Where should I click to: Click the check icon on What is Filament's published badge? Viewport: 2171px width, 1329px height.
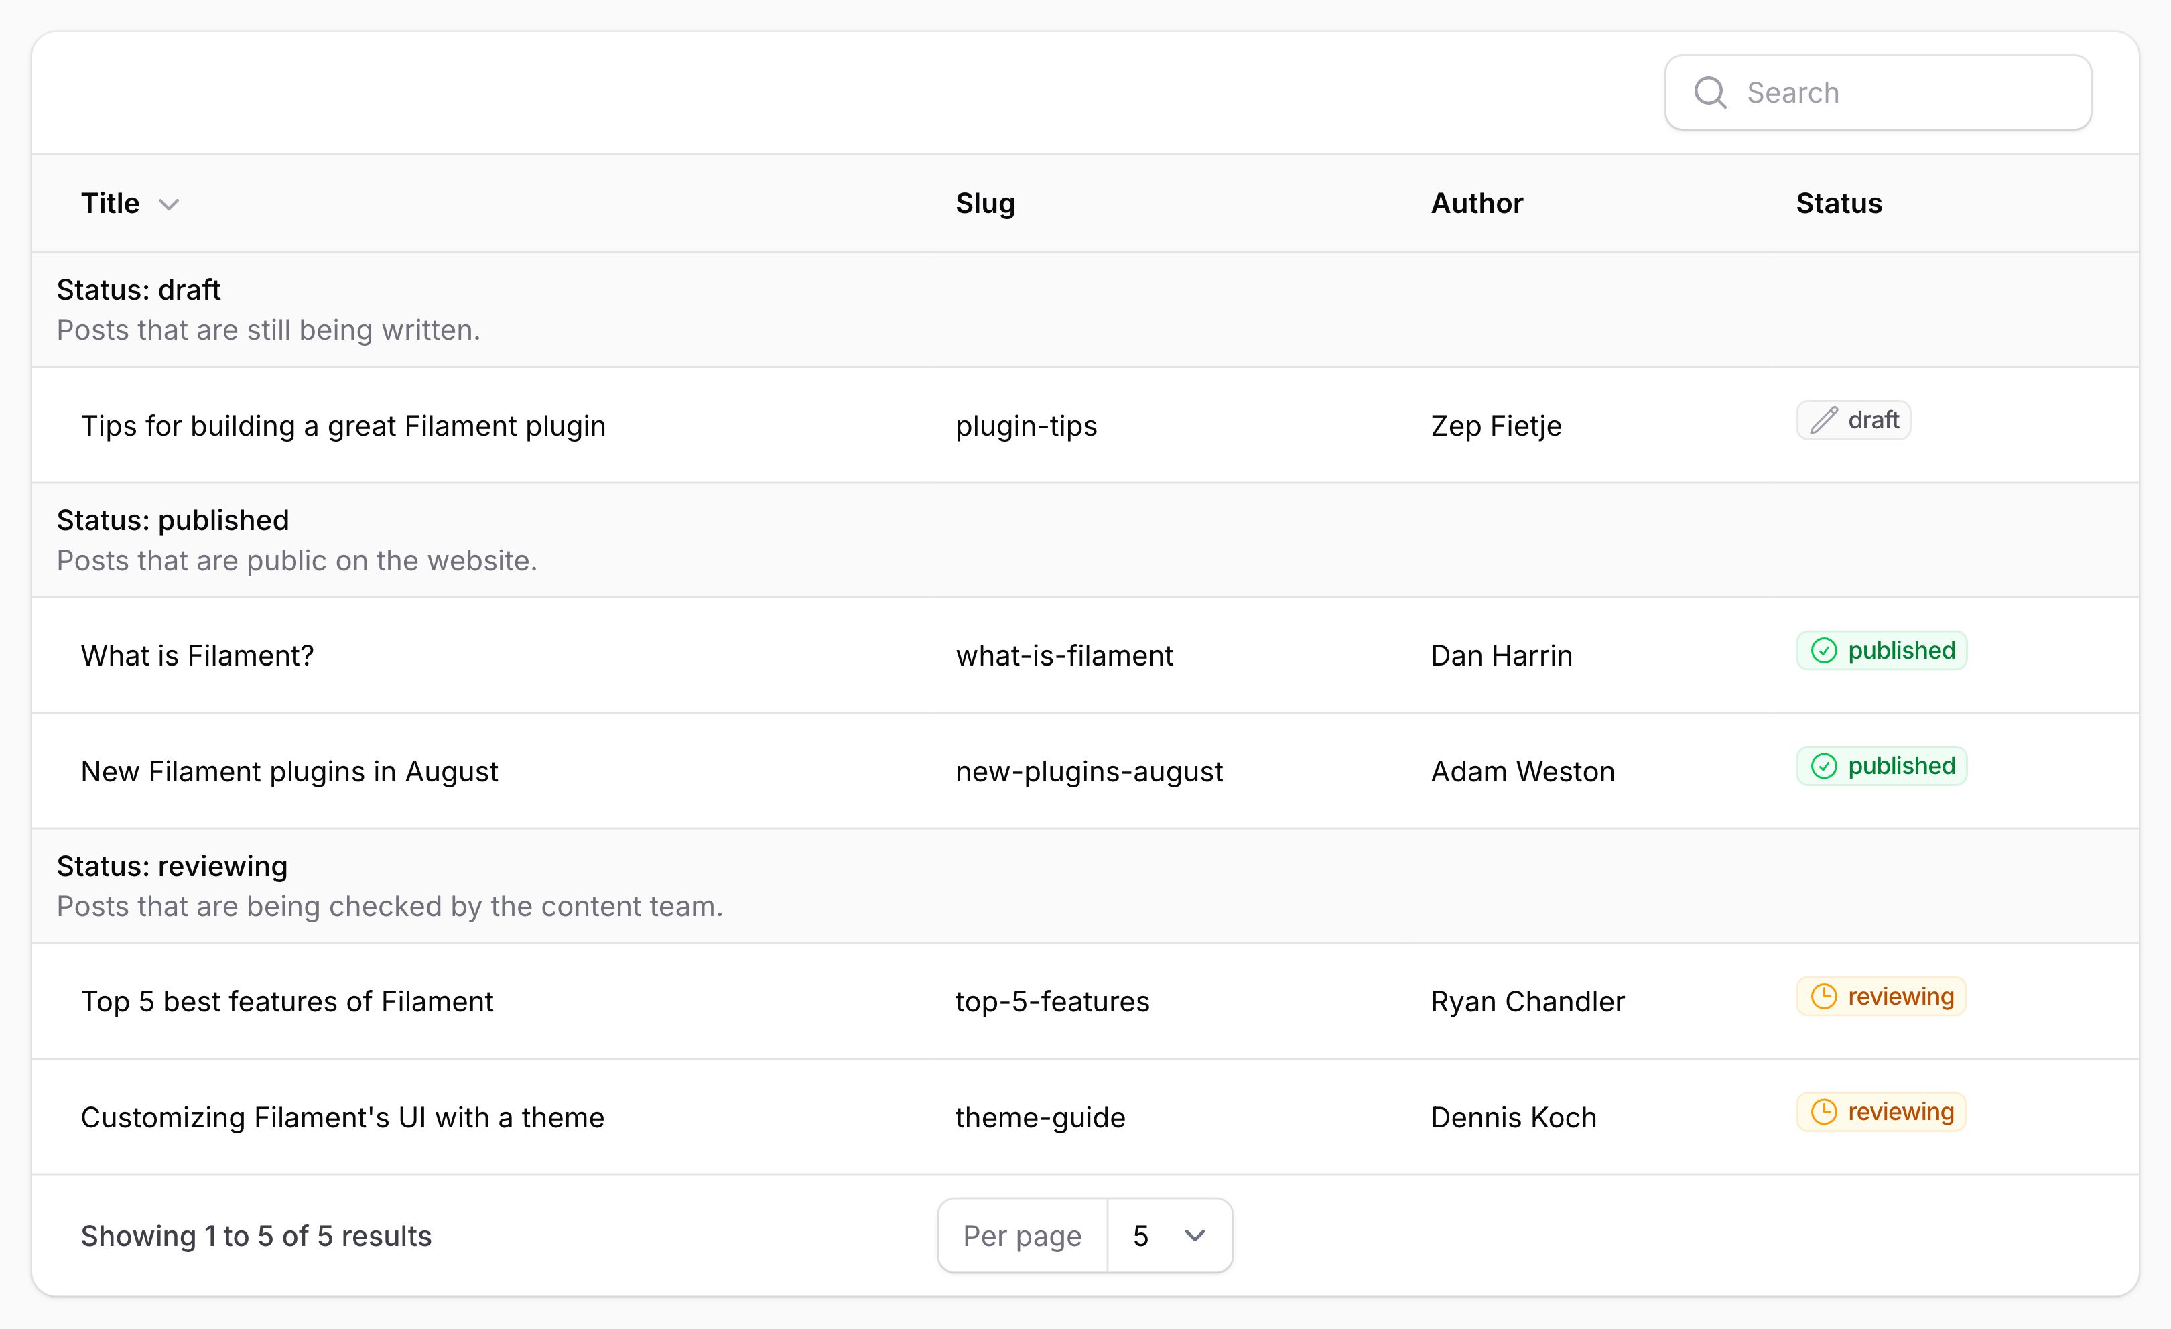click(x=1826, y=651)
